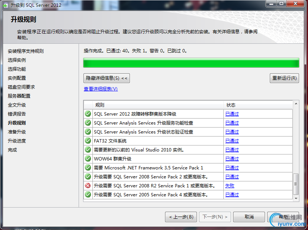Screen dimensions: 308x230
Task: Select 升级进度 step in sidebar
Action: point(17,141)
